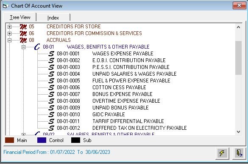
Task: Open the Index tab
Action: 53,18
